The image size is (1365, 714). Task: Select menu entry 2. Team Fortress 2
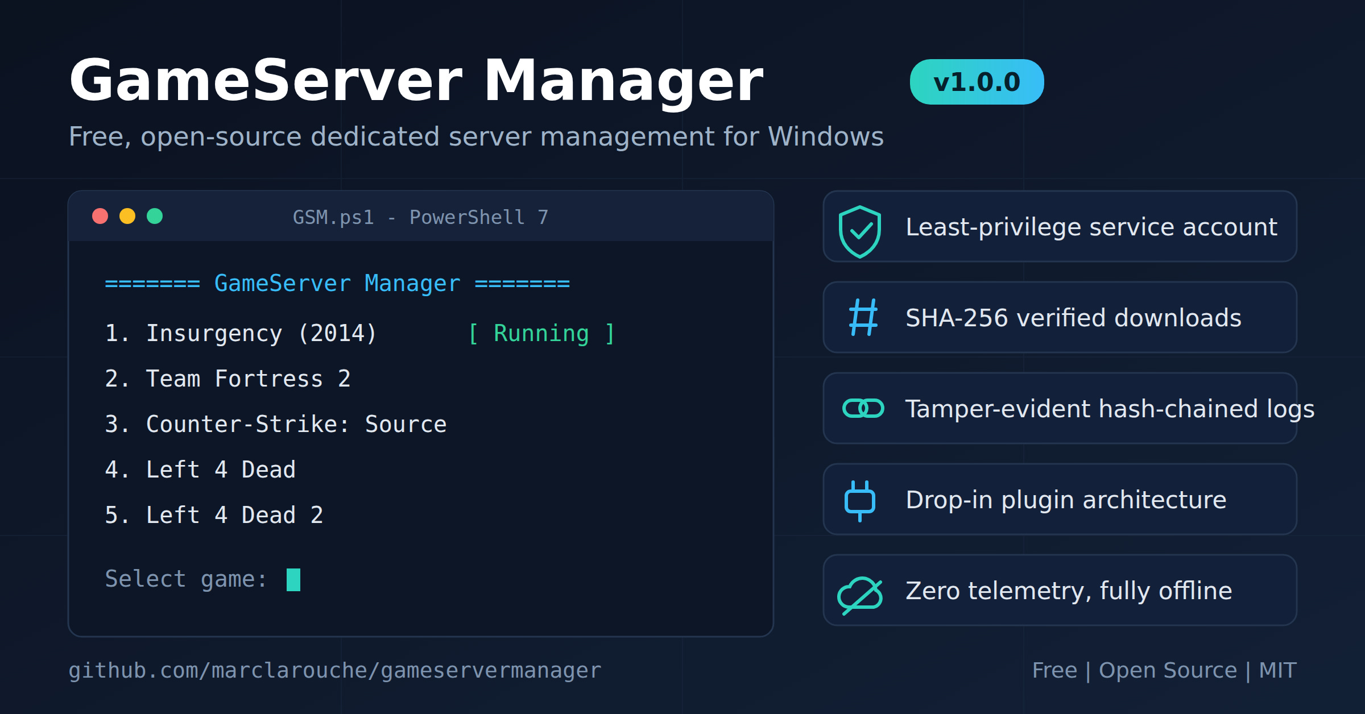point(227,379)
